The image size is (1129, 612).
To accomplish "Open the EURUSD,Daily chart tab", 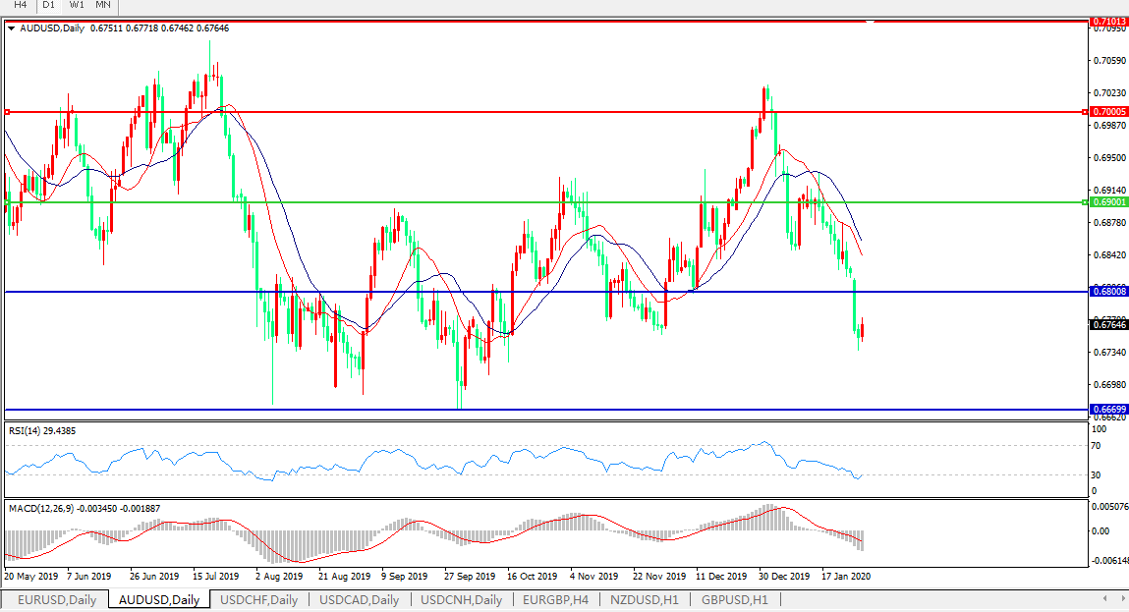I will pos(56,599).
